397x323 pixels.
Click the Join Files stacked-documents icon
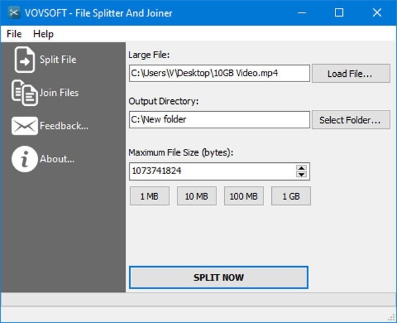click(x=24, y=93)
